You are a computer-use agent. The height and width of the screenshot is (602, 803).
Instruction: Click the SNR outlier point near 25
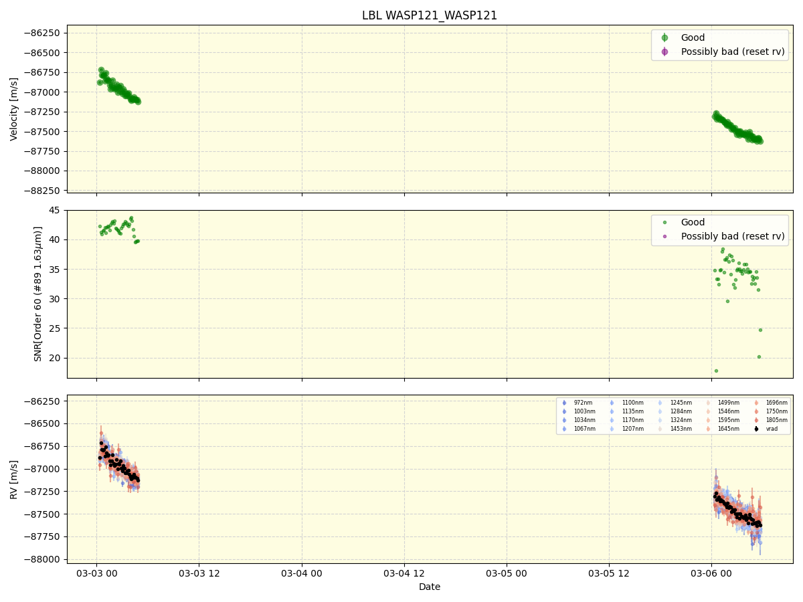coord(760,330)
